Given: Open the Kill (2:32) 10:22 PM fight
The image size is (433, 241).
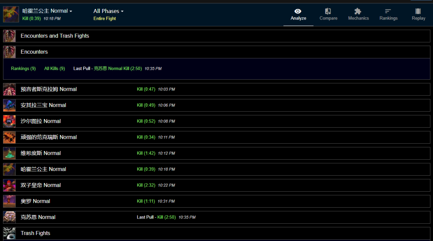Looking at the screenshot, I should tap(156, 185).
